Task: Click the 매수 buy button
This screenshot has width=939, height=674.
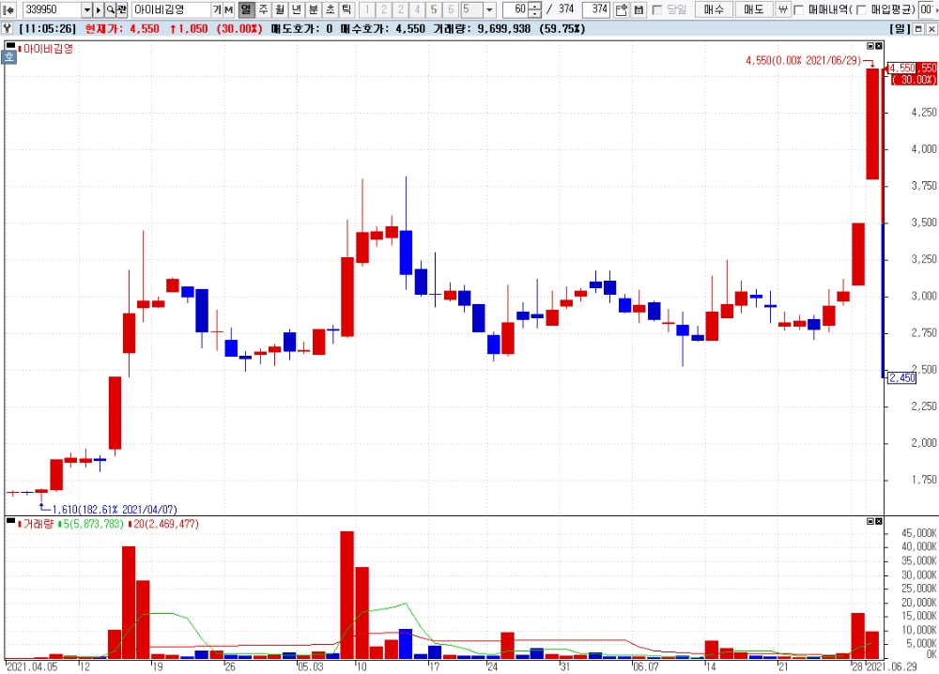Action: [714, 9]
